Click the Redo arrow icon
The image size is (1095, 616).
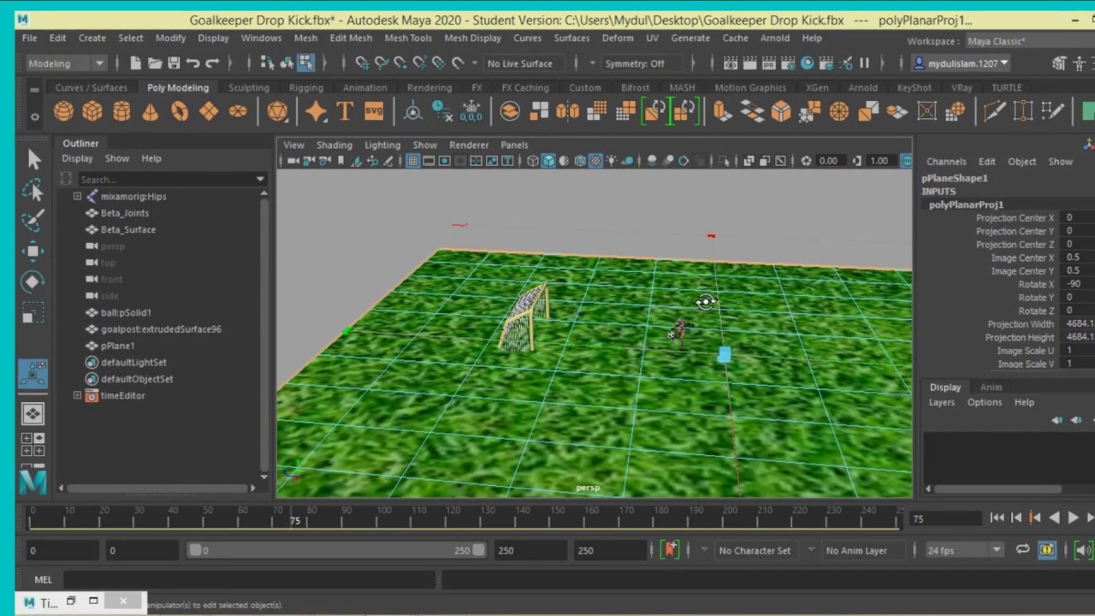[x=212, y=63]
